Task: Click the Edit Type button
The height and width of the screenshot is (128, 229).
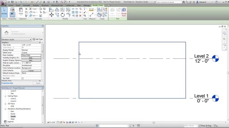Action: tap(38, 39)
